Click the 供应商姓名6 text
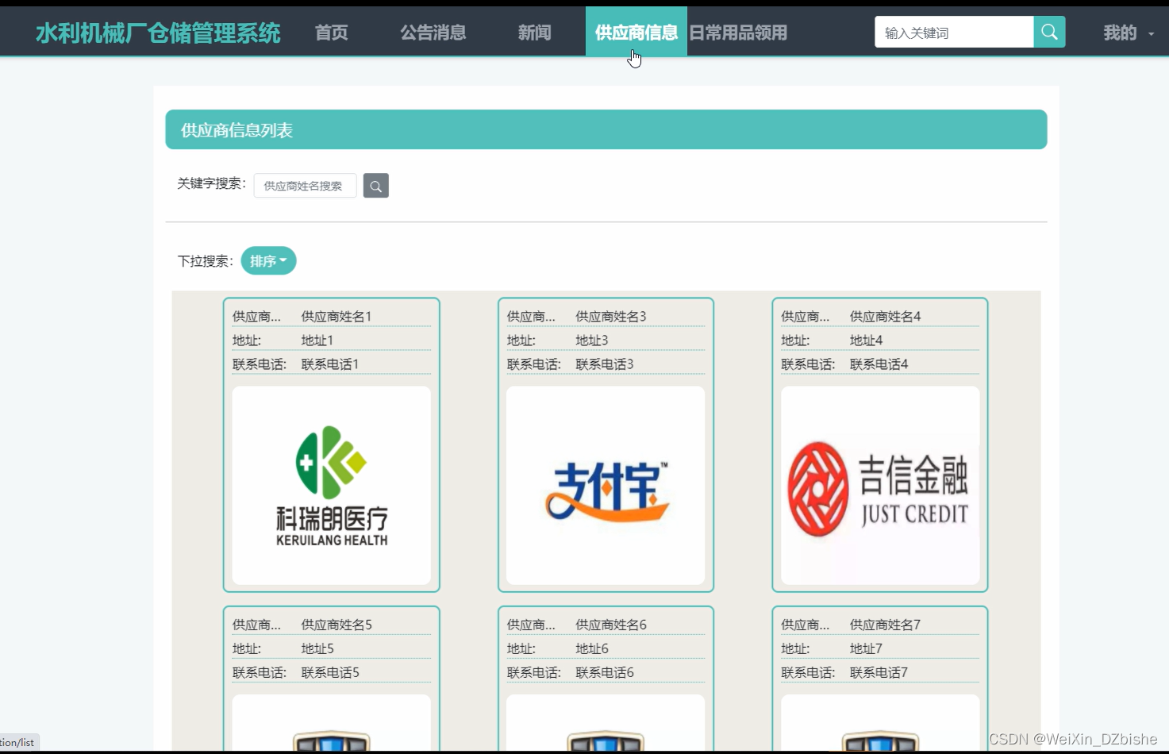 [611, 625]
